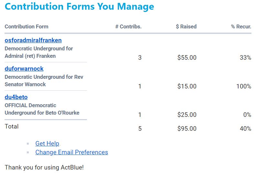Click the Get Help link

(x=47, y=143)
